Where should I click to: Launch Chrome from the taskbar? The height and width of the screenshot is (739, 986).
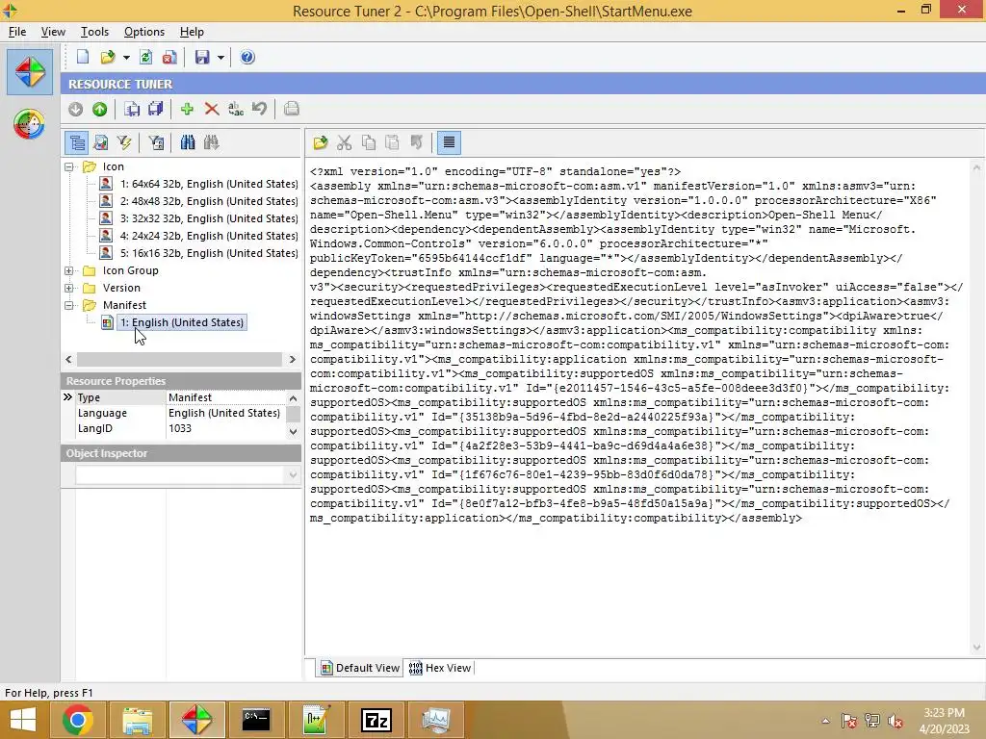tap(78, 720)
